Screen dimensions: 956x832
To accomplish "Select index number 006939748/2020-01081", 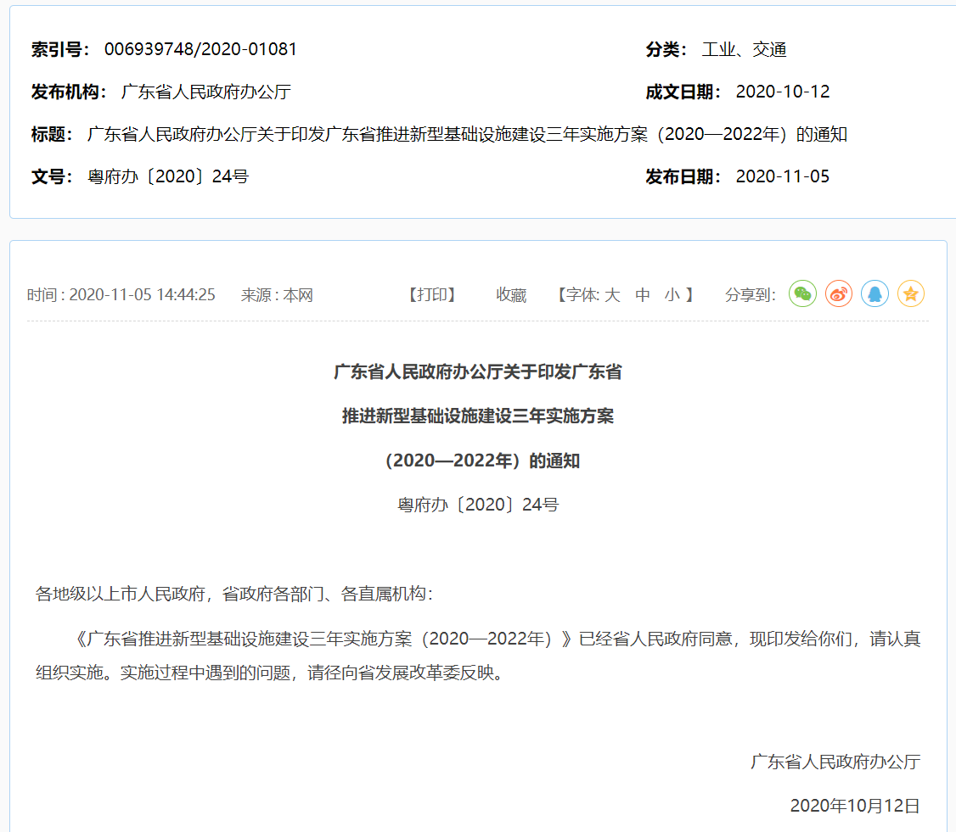I will (x=200, y=49).
